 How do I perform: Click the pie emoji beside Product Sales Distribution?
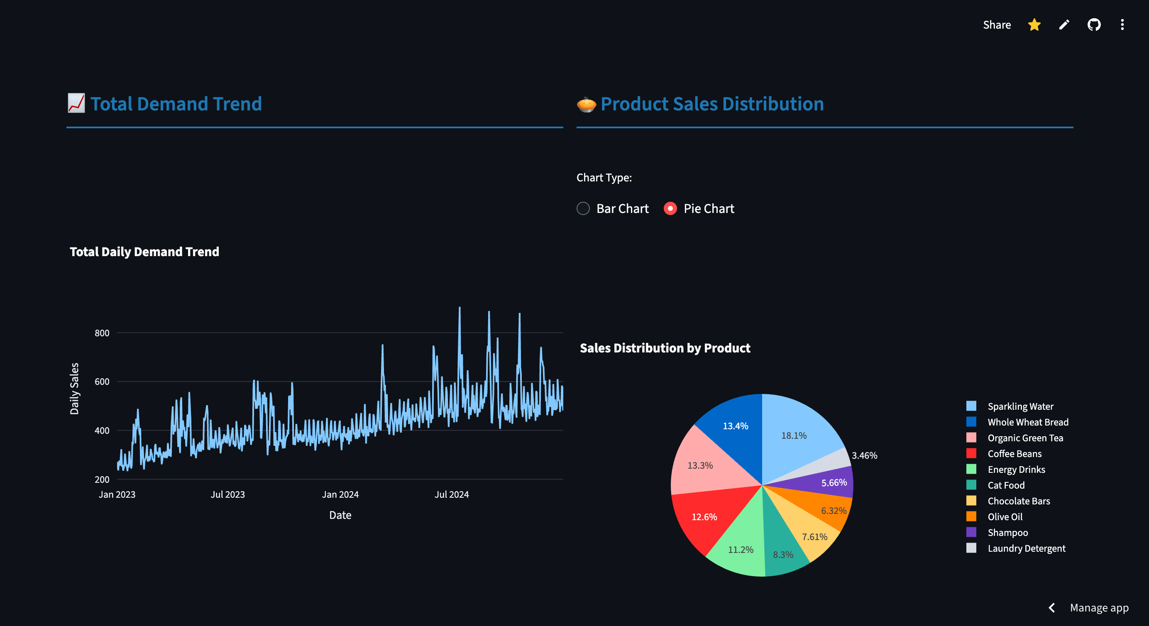[586, 105]
